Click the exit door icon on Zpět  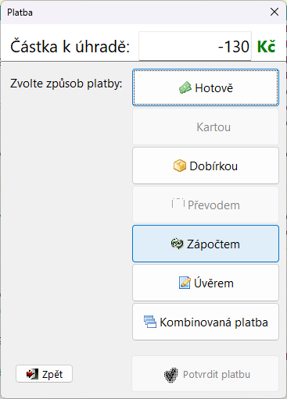[32, 374]
